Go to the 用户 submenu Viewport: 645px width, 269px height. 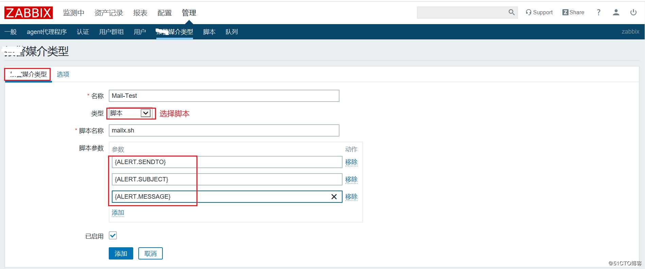tap(140, 32)
